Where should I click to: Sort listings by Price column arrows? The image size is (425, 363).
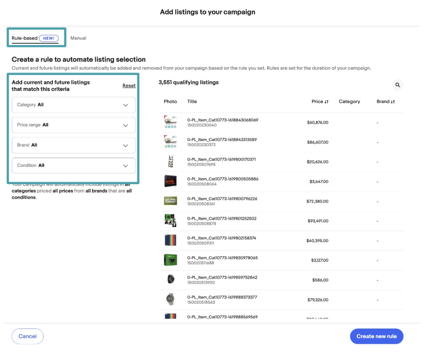[x=326, y=101]
